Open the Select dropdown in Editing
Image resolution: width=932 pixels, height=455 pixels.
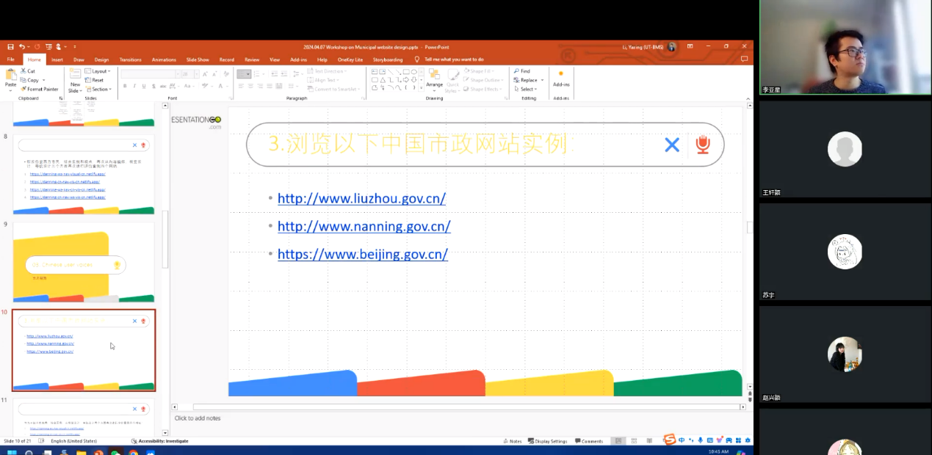(x=527, y=89)
